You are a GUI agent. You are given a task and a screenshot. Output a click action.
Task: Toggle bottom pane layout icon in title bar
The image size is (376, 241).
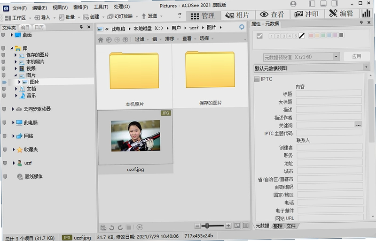click(323, 3)
